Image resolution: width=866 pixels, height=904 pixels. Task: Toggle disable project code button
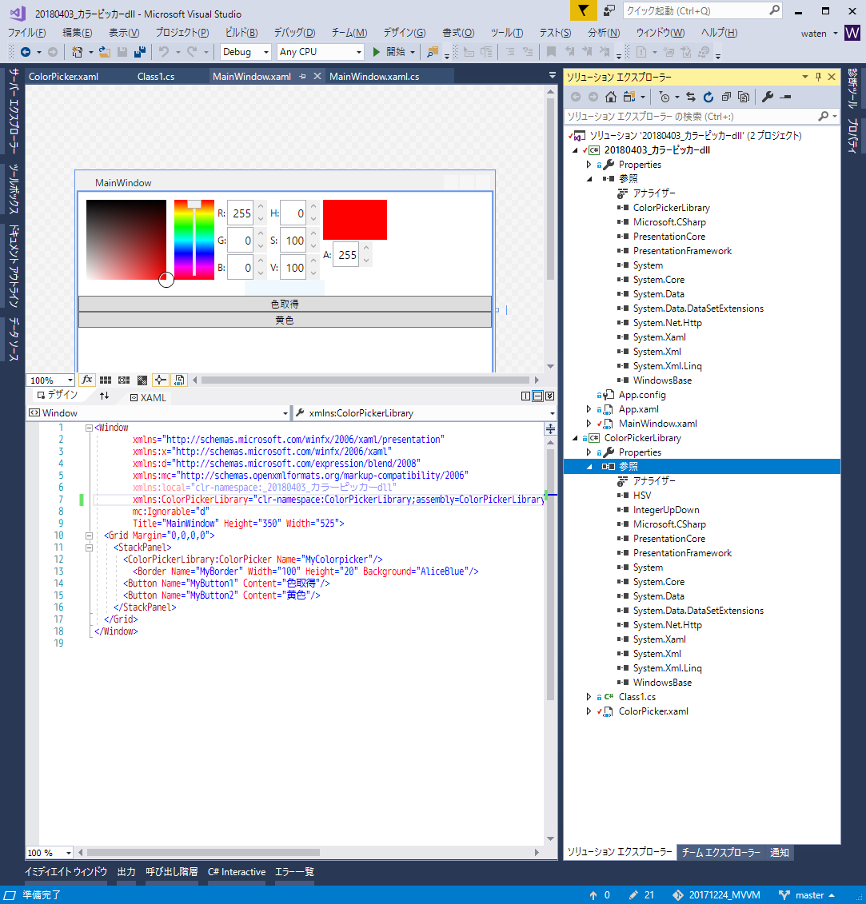[x=179, y=380]
